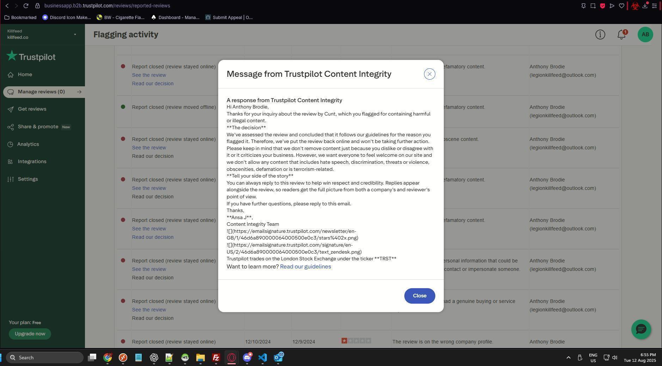Click the Opera browser taskbar icon

pos(232,358)
